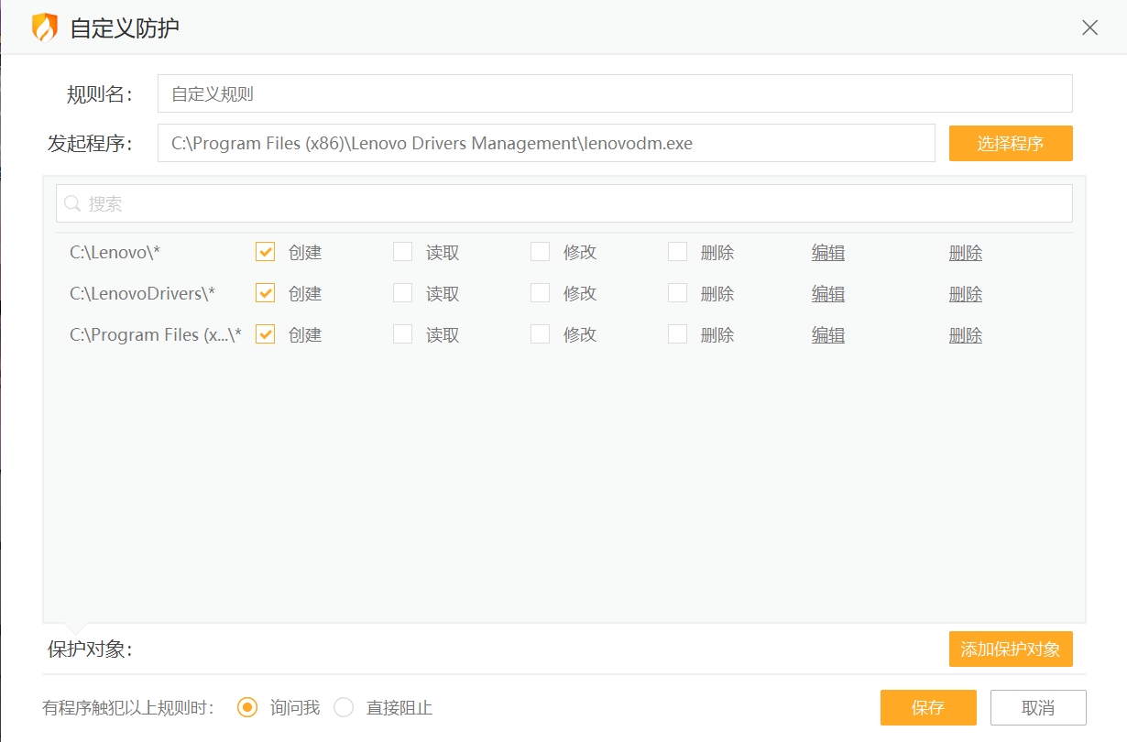Enable 删除 permission for C:\LenovoDrivers\*
This screenshot has width=1127, height=742.
click(677, 293)
